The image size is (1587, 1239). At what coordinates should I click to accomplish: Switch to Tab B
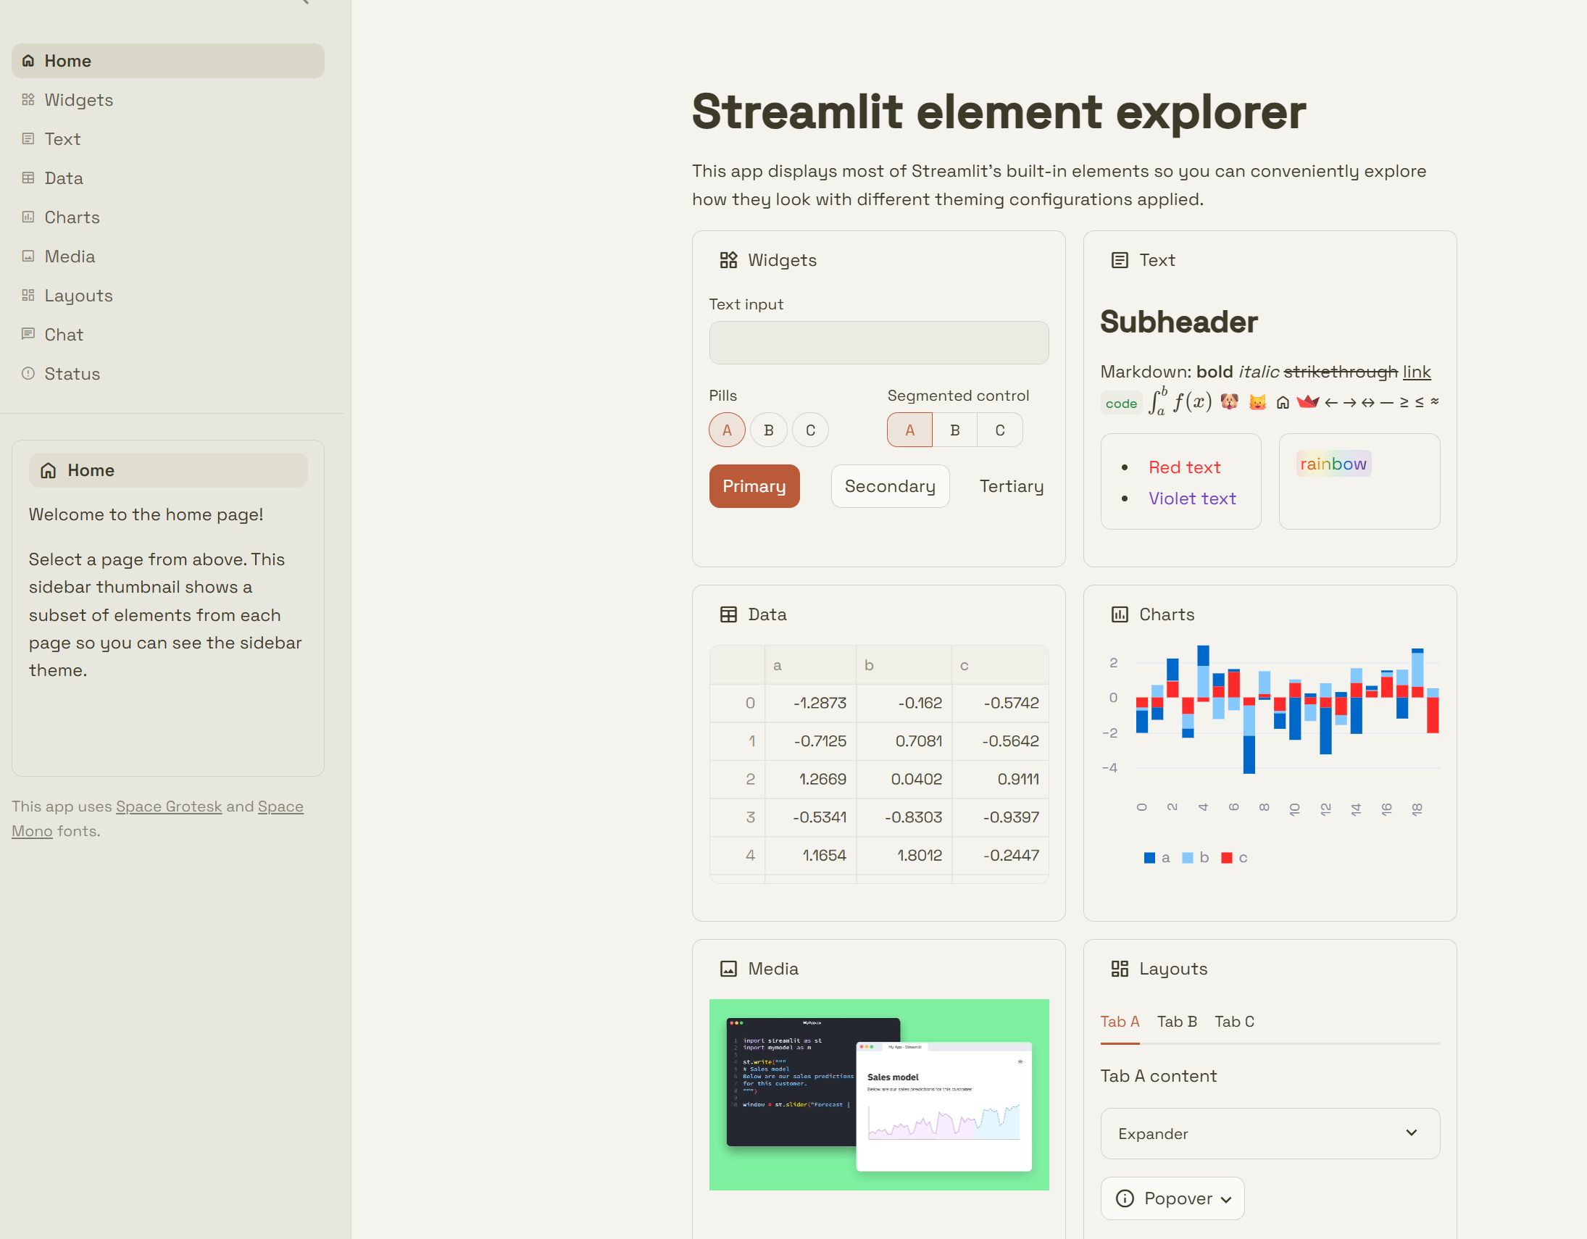tap(1176, 1022)
